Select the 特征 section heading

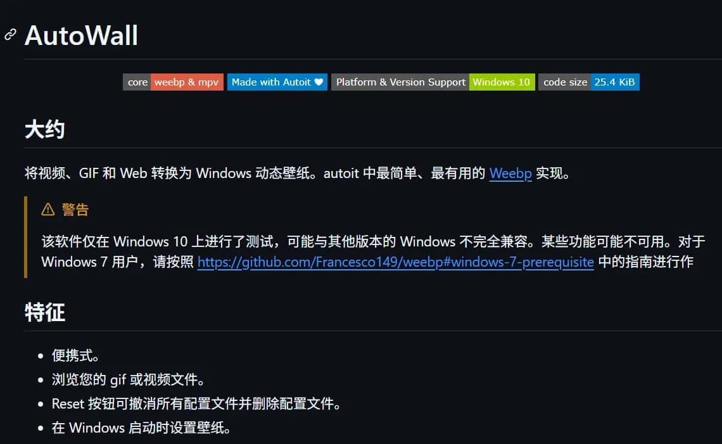click(x=44, y=312)
